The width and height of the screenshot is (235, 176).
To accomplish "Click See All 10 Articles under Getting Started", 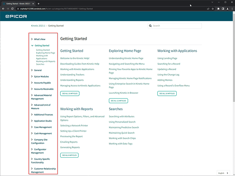I will tap(70, 94).
